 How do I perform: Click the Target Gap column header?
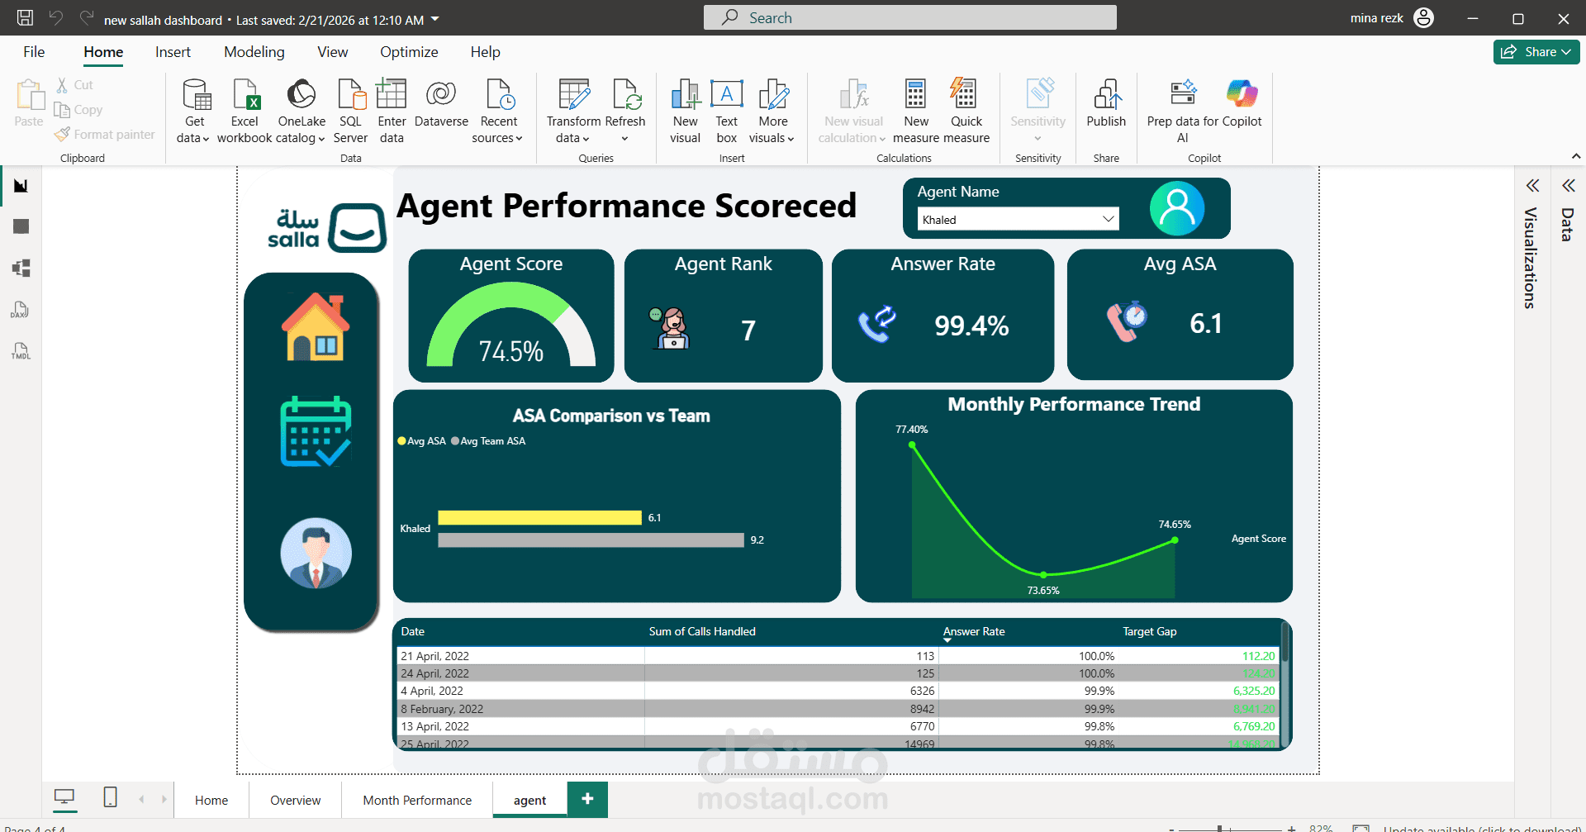tap(1149, 631)
